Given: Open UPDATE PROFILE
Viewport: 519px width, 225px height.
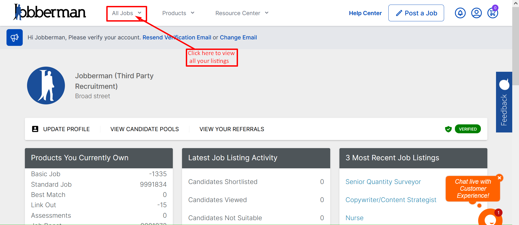Looking at the screenshot, I should (66, 129).
